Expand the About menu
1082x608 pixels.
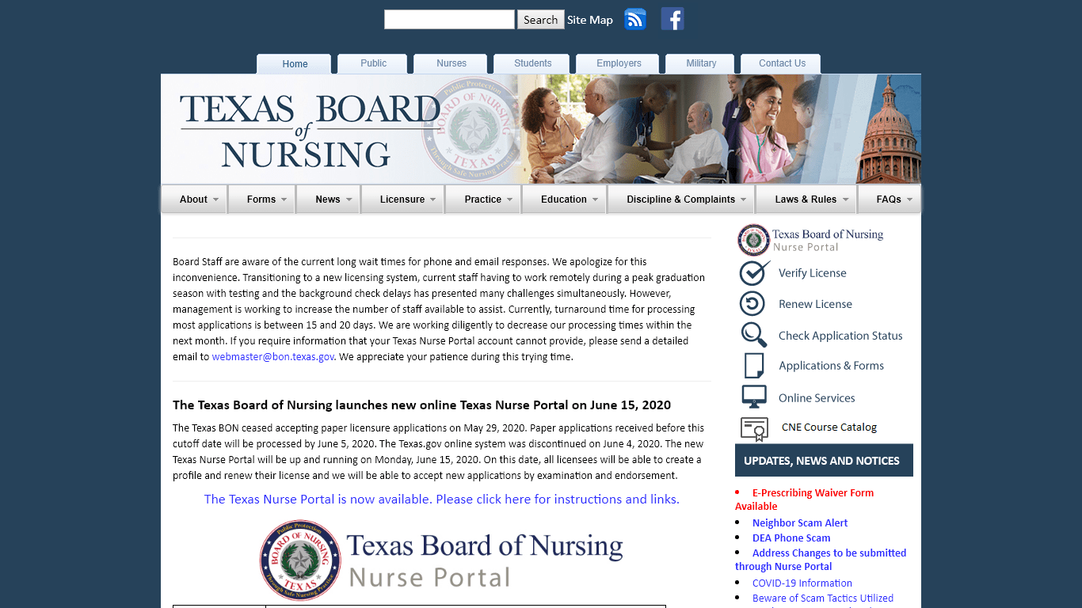click(x=194, y=199)
